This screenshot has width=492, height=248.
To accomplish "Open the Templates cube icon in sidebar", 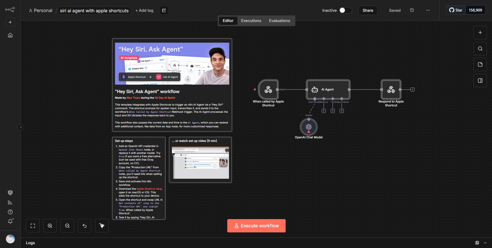I will point(10,193).
